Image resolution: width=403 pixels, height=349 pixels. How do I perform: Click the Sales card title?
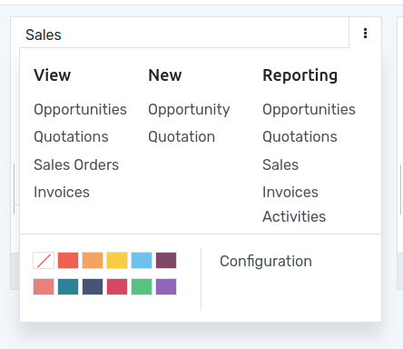(44, 35)
